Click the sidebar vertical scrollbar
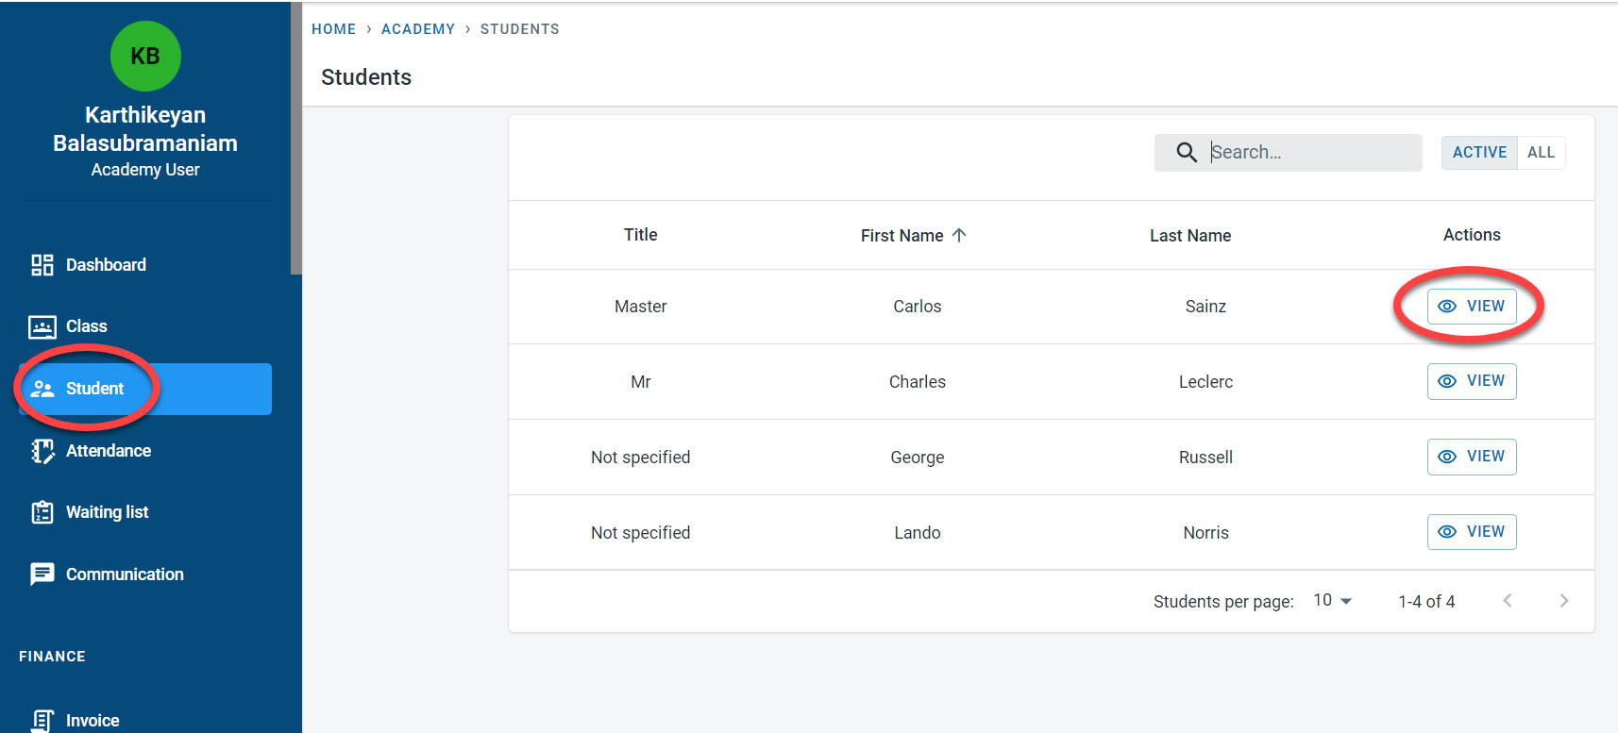This screenshot has height=733, width=1618. coord(295,142)
